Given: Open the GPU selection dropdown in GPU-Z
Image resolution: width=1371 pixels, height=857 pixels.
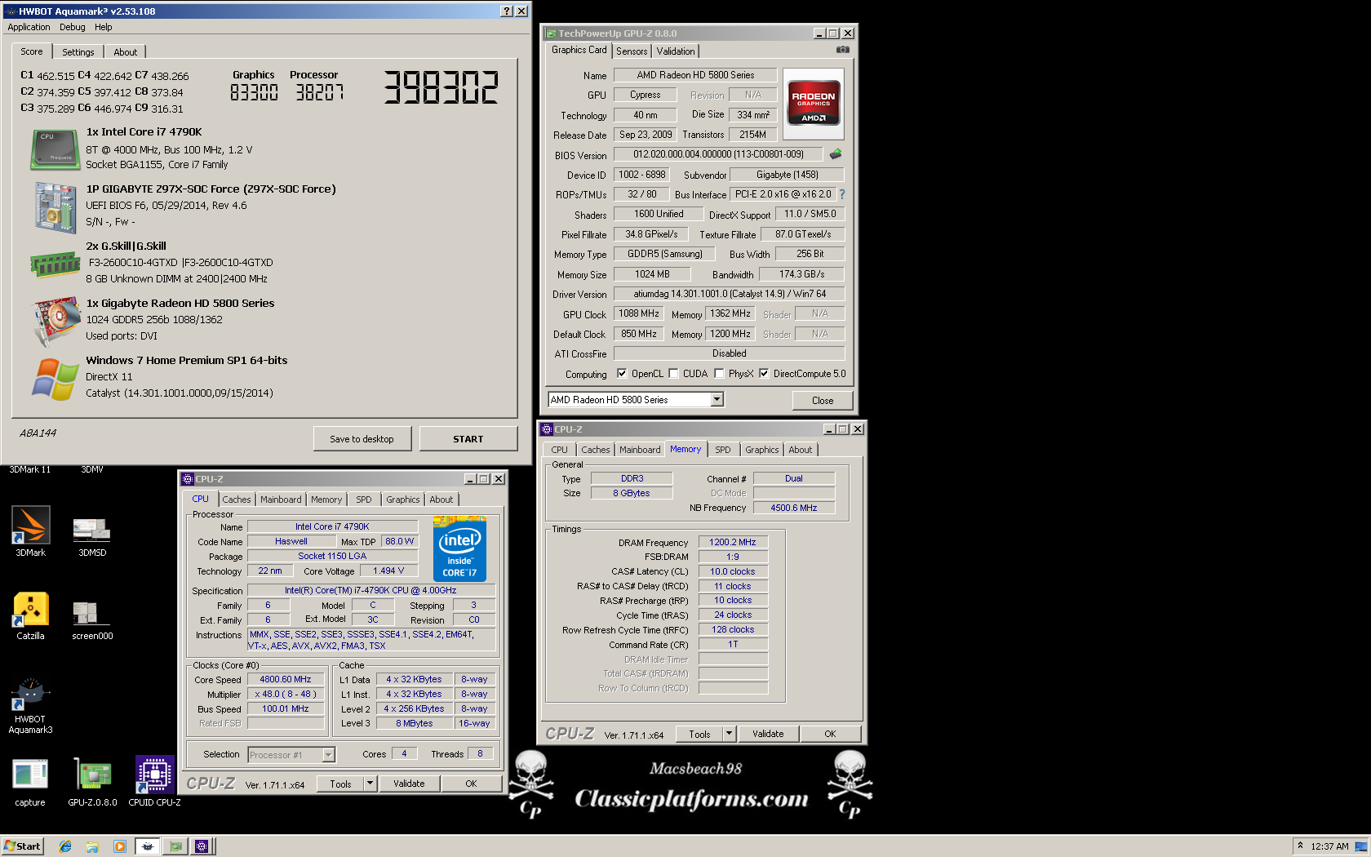Looking at the screenshot, I should coord(717,400).
